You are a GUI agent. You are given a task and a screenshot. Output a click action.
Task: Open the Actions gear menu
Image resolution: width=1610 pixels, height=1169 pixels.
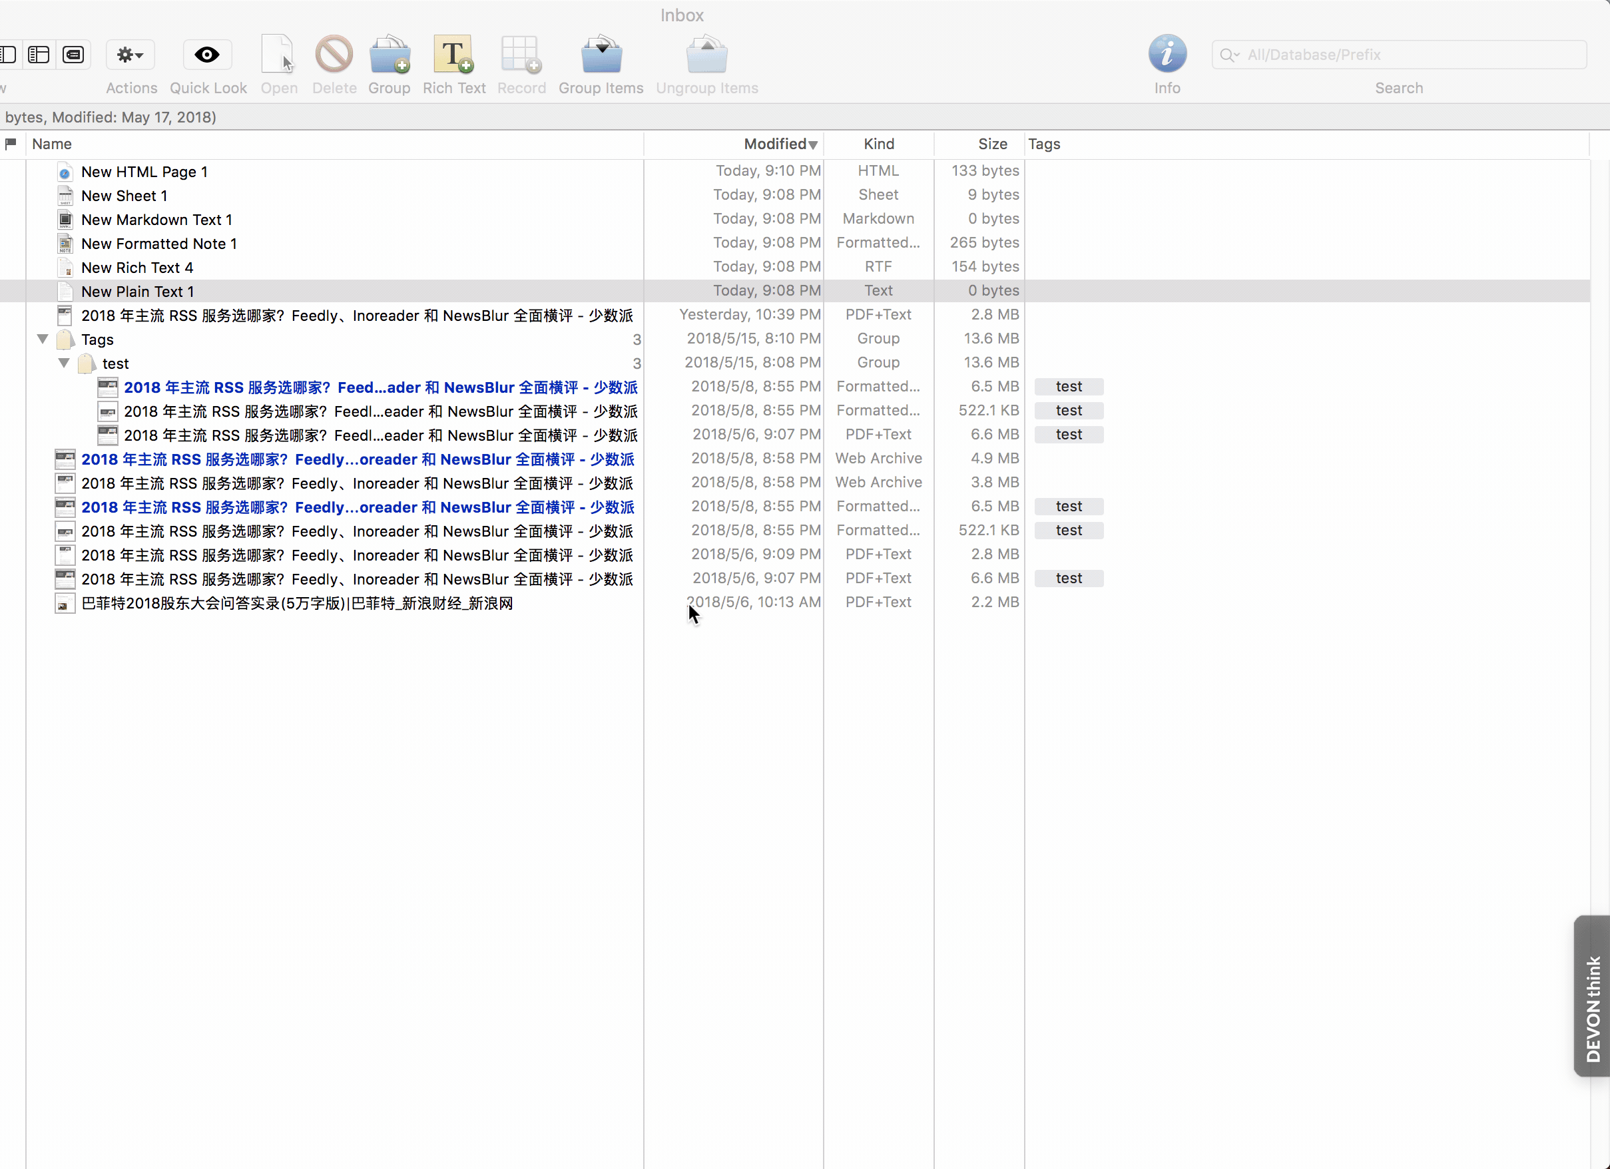[x=131, y=55]
